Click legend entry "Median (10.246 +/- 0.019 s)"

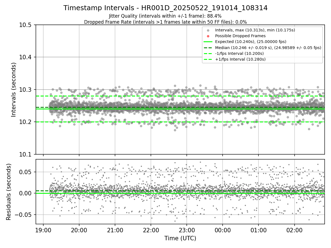coord(268,48)
